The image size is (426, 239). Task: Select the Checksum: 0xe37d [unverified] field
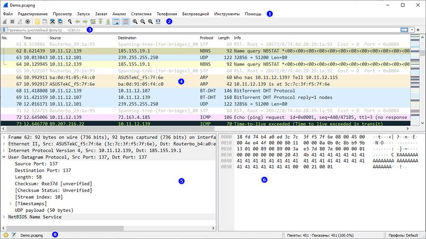click(x=54, y=184)
